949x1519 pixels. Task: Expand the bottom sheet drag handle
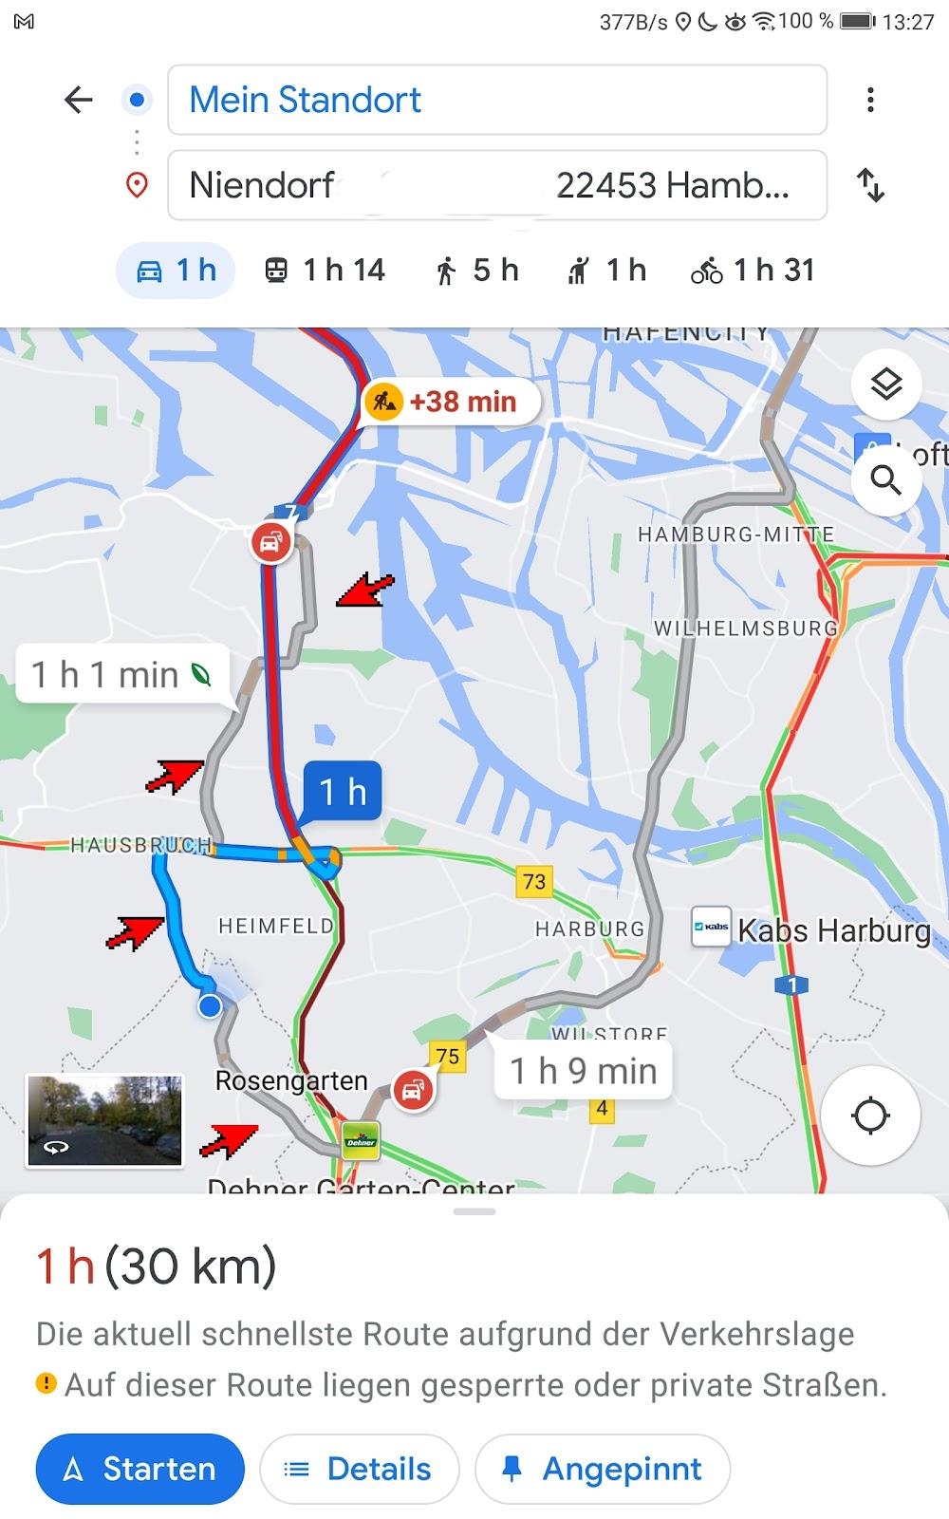[x=474, y=1211]
